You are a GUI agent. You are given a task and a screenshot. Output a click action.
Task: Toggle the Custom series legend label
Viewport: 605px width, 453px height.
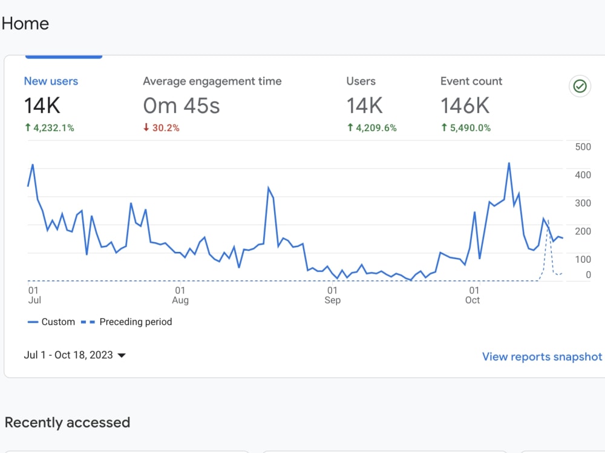[58, 322]
